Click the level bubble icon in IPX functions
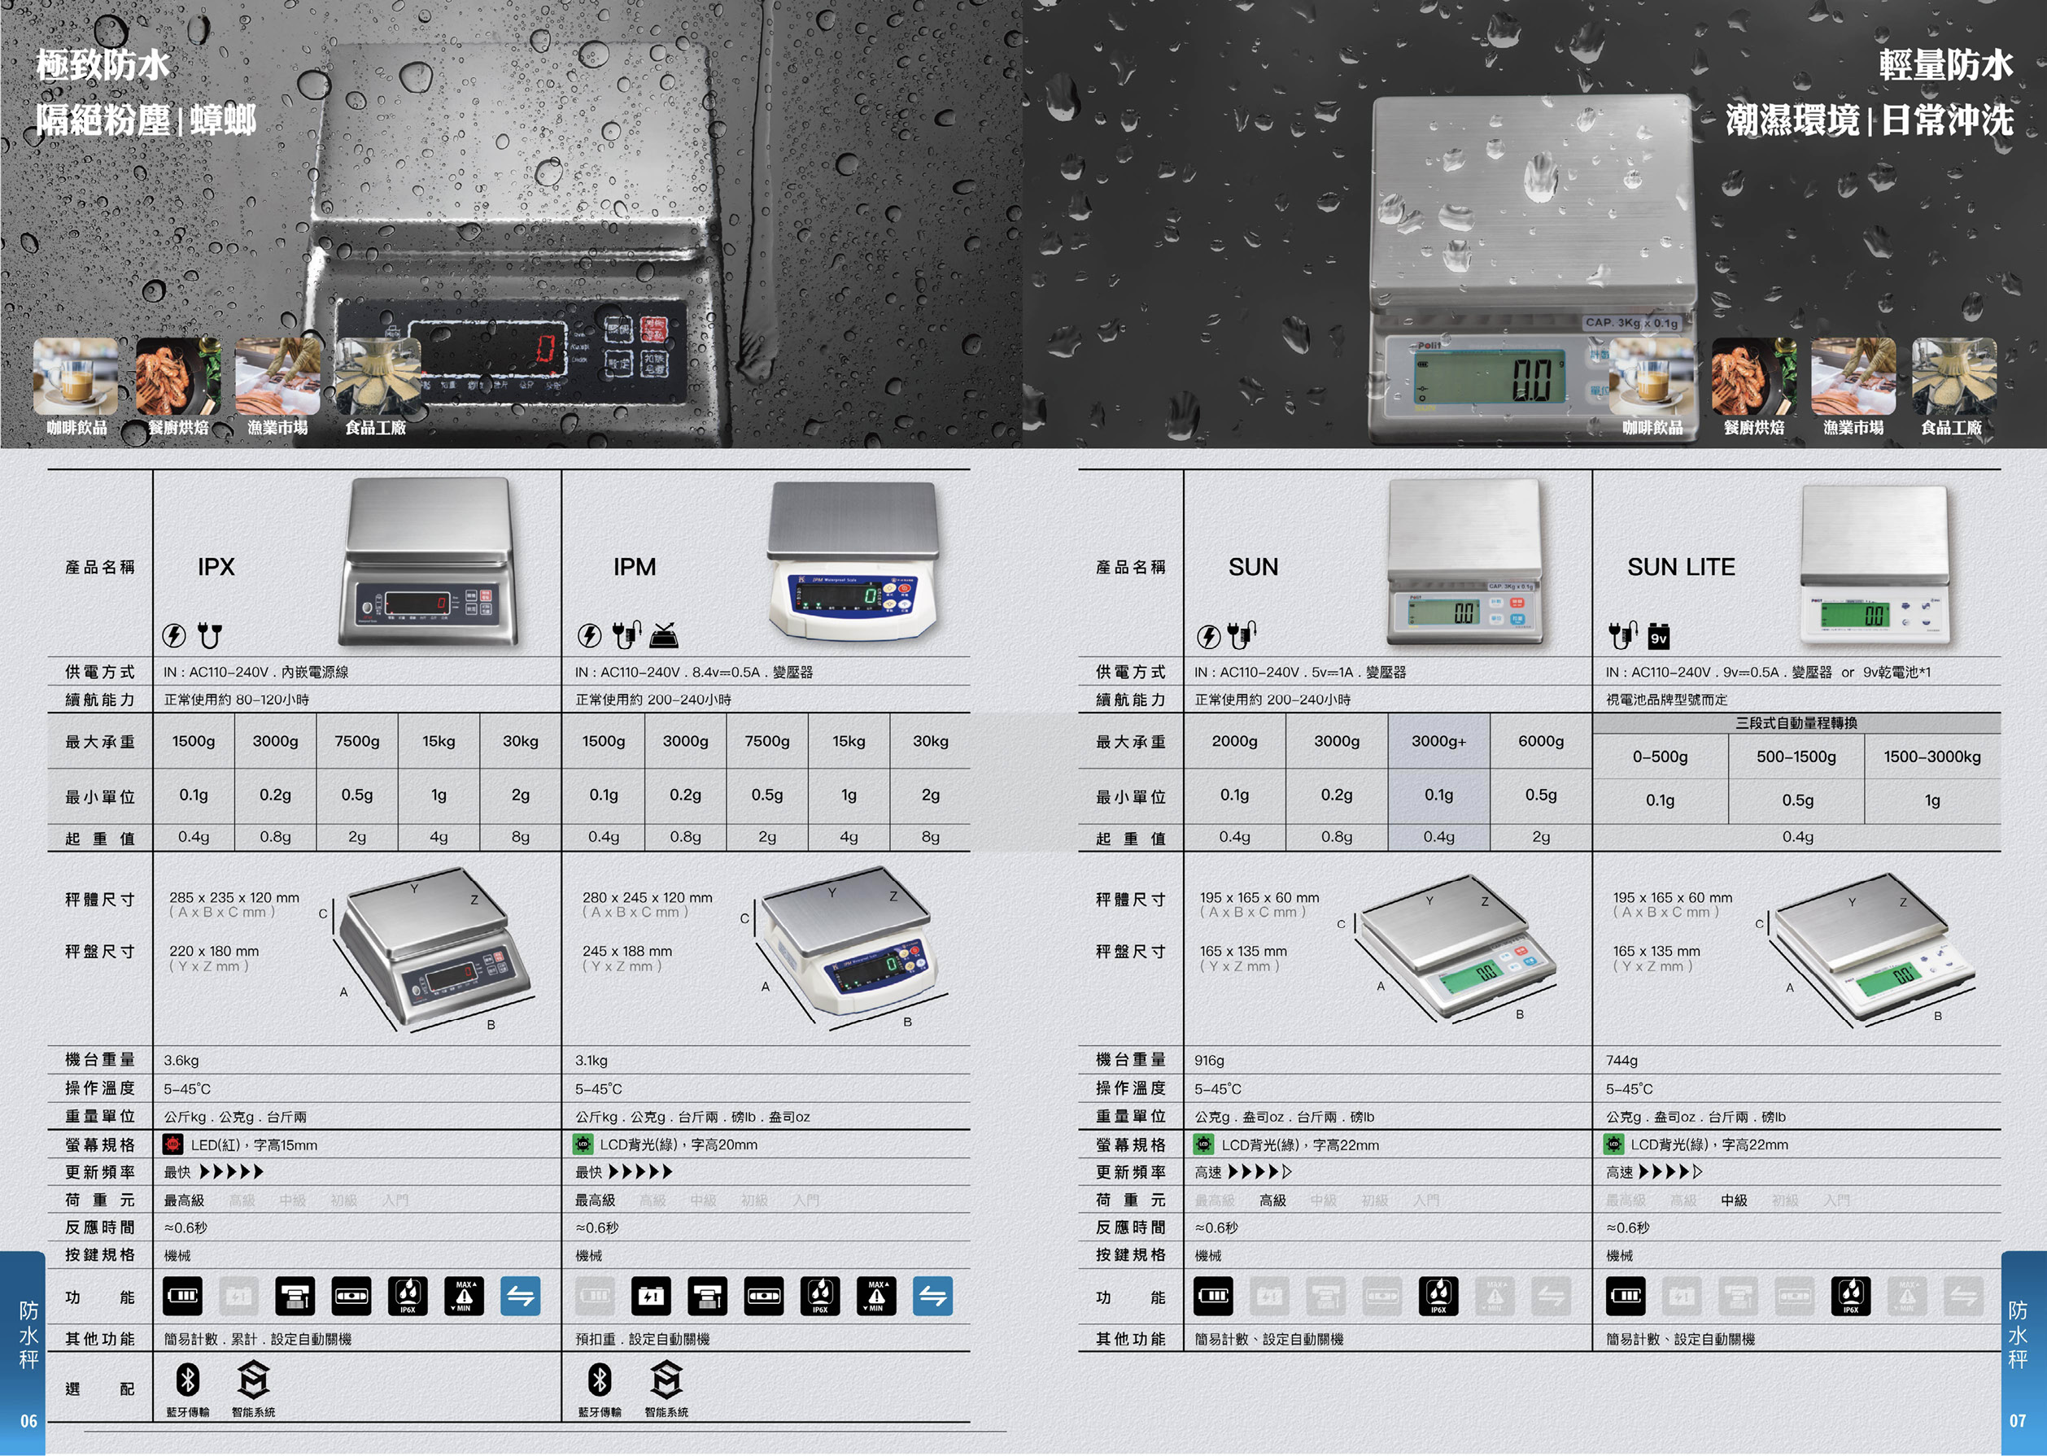This screenshot has height=1456, width=2047. (351, 1297)
